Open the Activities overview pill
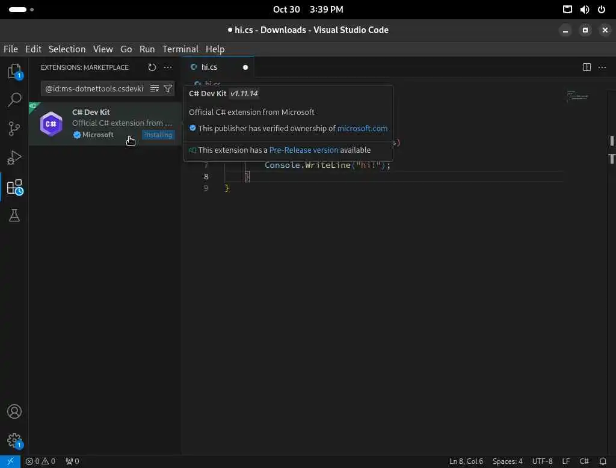The width and height of the screenshot is (616, 468). (x=21, y=10)
